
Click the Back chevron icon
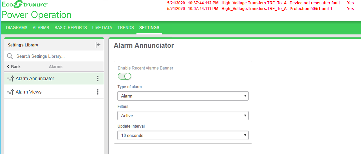click(x=9, y=66)
